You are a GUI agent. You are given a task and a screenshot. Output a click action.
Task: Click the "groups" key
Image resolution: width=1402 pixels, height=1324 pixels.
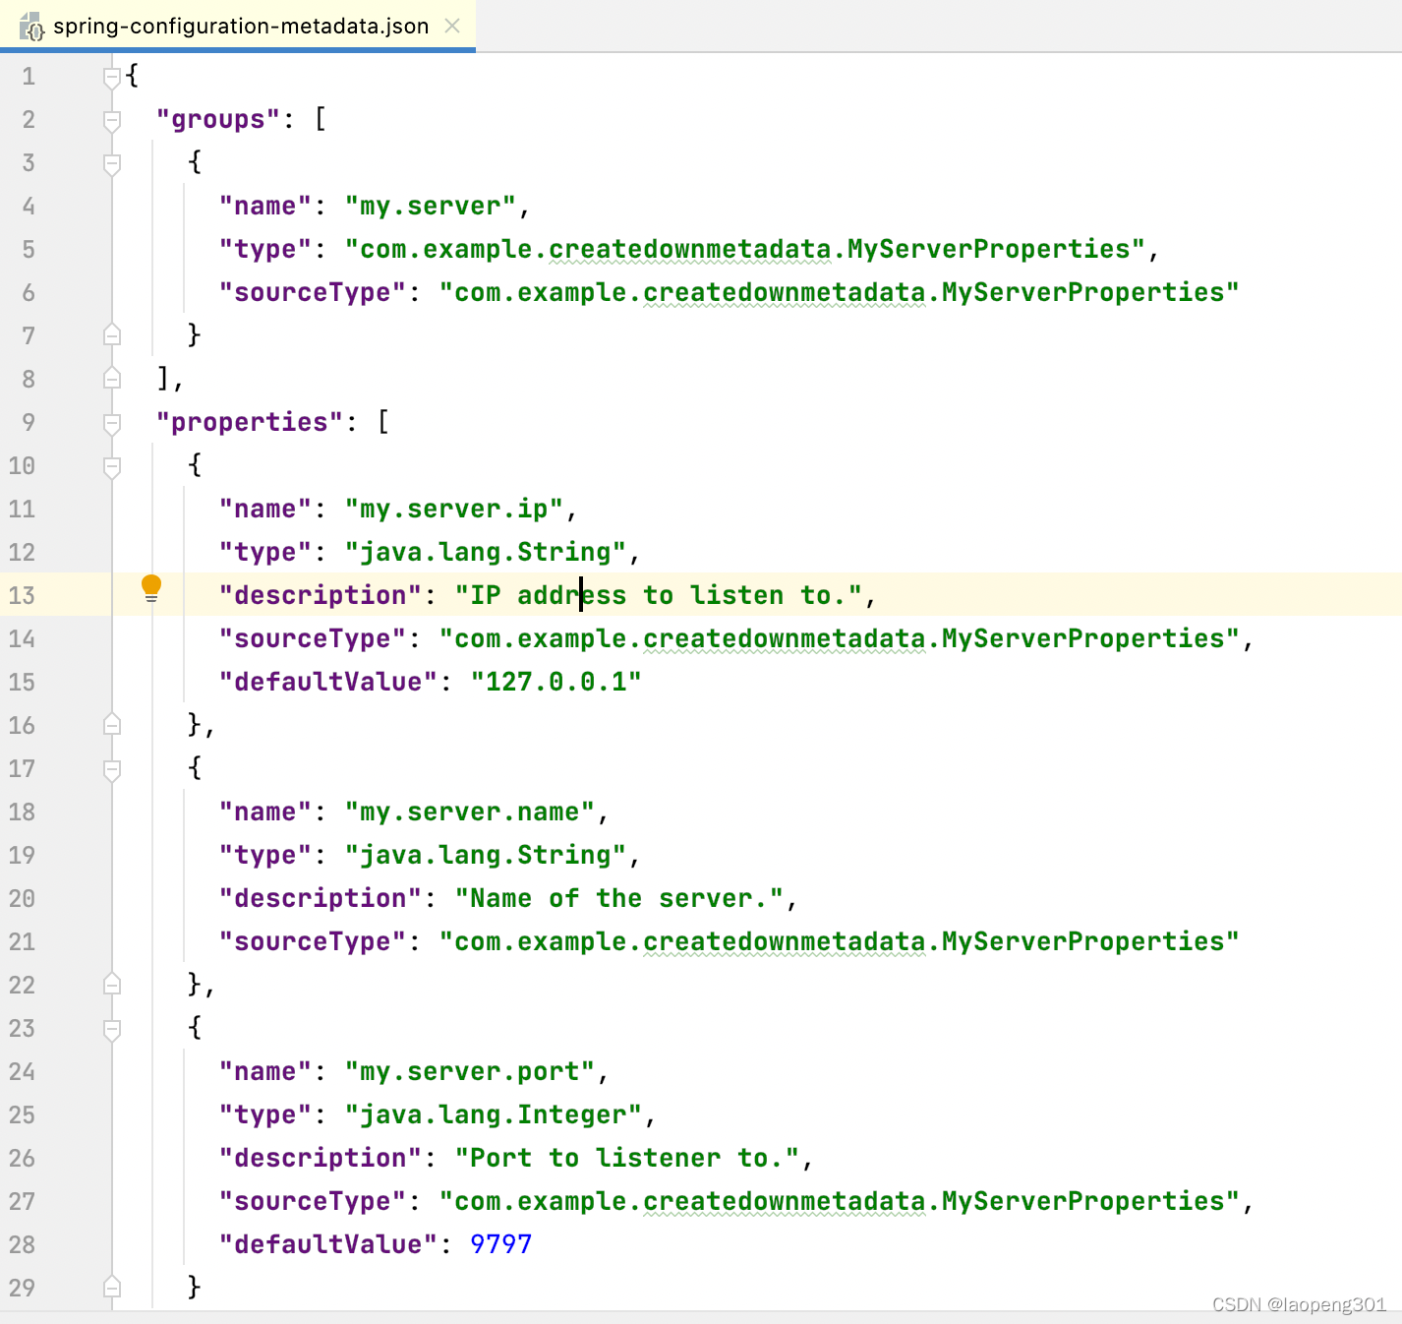(x=218, y=120)
